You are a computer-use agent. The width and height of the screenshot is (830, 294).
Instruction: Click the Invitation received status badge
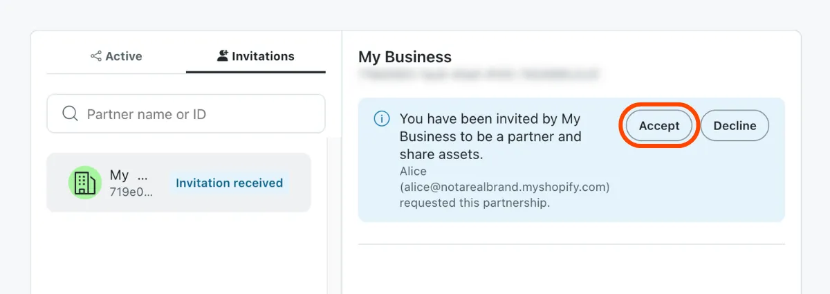[229, 183]
